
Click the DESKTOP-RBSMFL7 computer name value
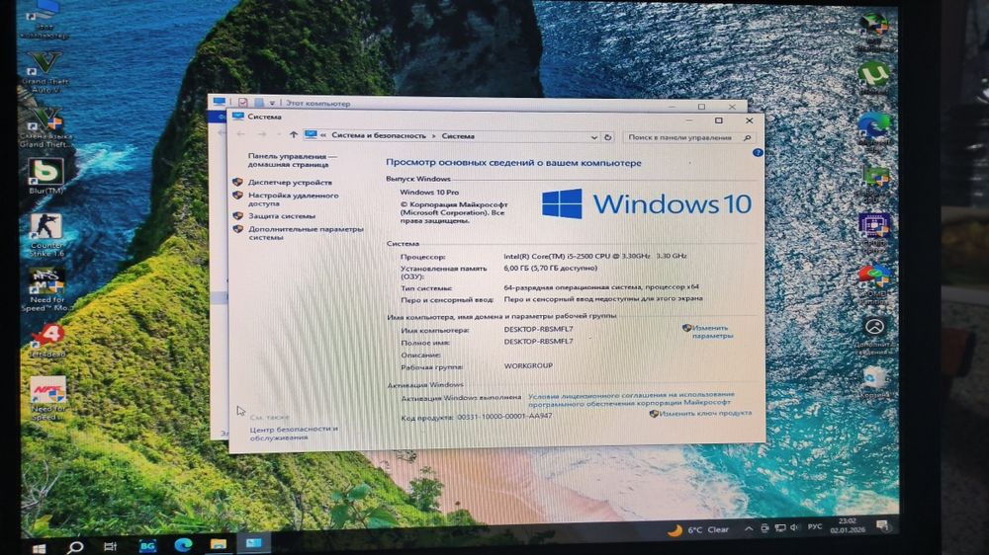538,329
